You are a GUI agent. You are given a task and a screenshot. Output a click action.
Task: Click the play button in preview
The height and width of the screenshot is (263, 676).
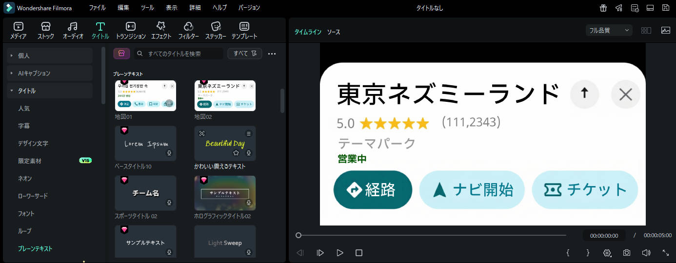click(340, 253)
